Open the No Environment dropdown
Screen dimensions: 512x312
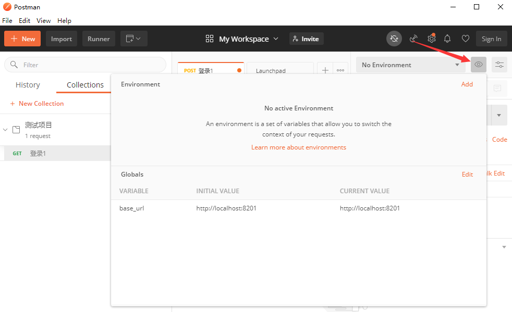click(410, 65)
